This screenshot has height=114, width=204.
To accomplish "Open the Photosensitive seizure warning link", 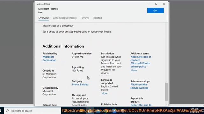I will point(139,86).
